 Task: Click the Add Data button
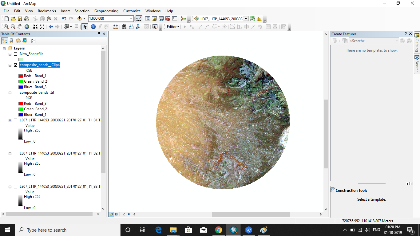point(80,19)
